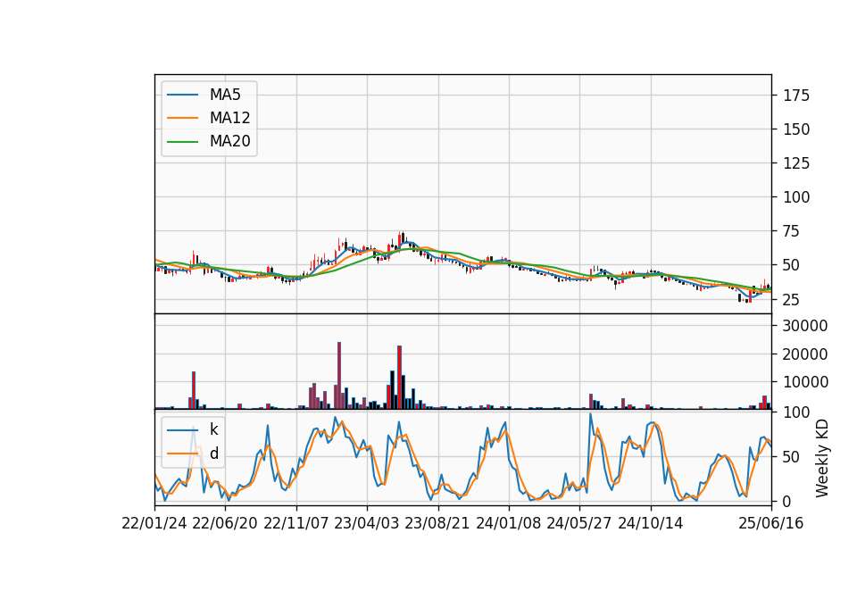Click the green MA20 legend line sample
This screenshot has width=857, height=616.
tap(182, 142)
